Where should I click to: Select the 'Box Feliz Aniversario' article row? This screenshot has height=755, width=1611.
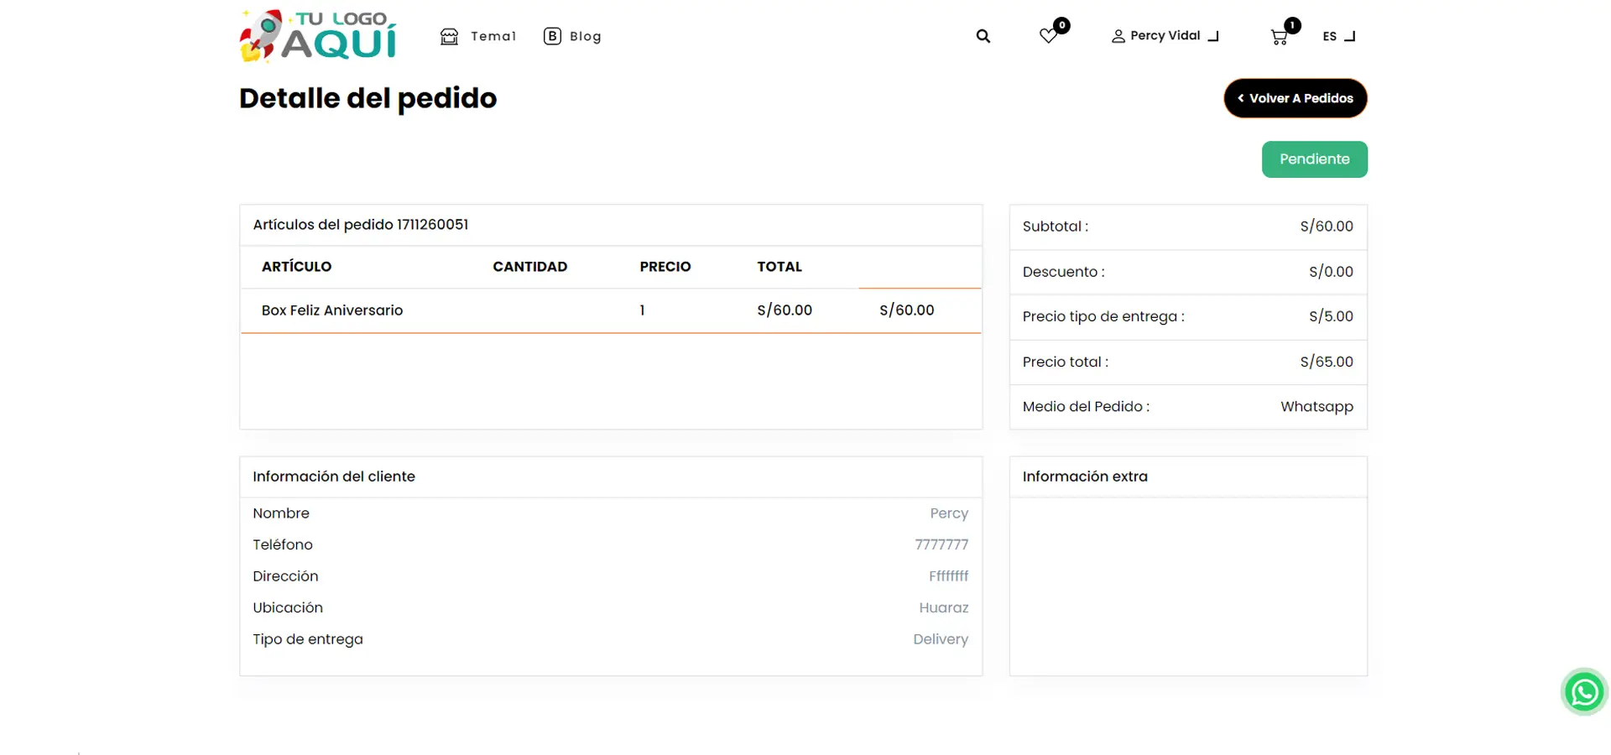[x=332, y=310]
